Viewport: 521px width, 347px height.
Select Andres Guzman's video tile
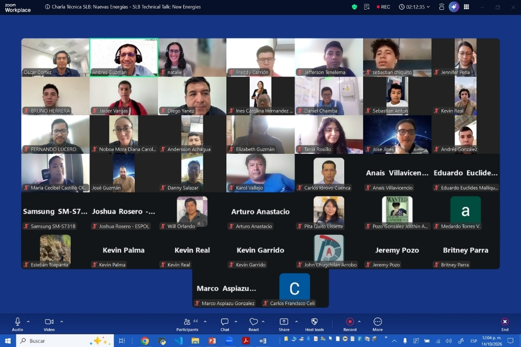pos(123,57)
